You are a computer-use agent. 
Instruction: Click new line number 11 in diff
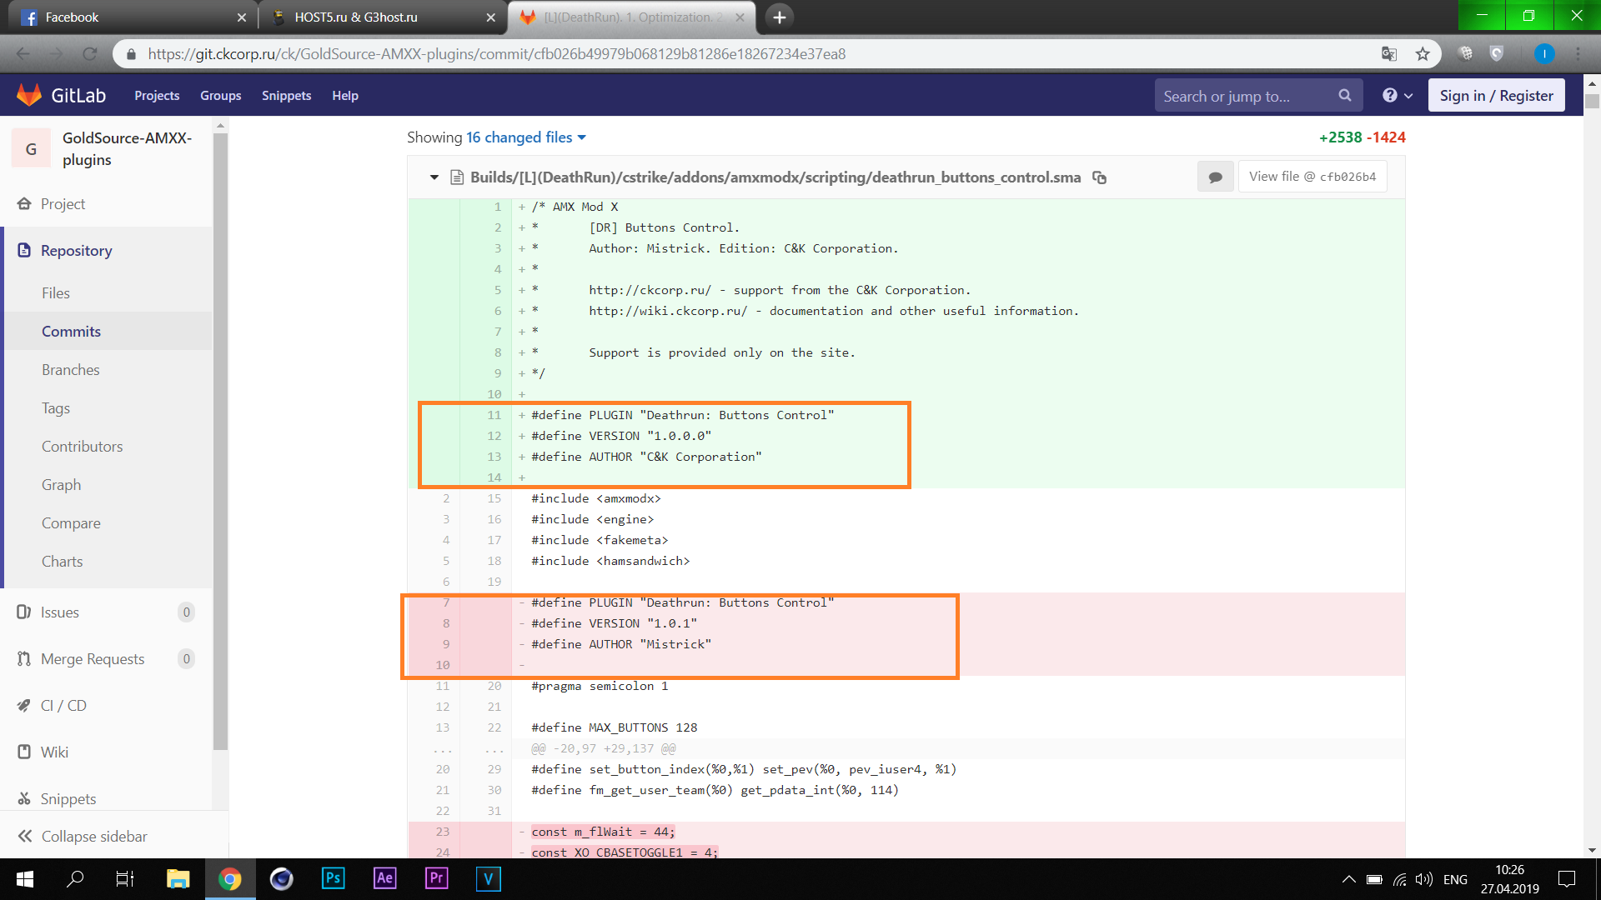(x=494, y=415)
